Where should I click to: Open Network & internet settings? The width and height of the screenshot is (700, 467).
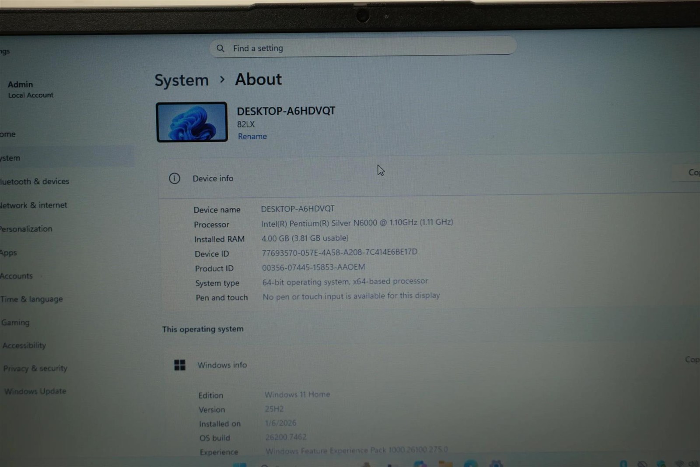pos(34,205)
